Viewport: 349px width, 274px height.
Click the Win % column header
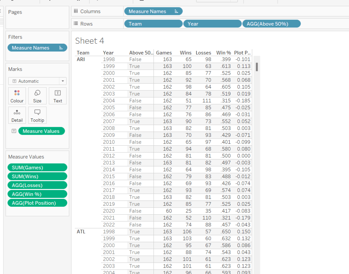coord(223,53)
